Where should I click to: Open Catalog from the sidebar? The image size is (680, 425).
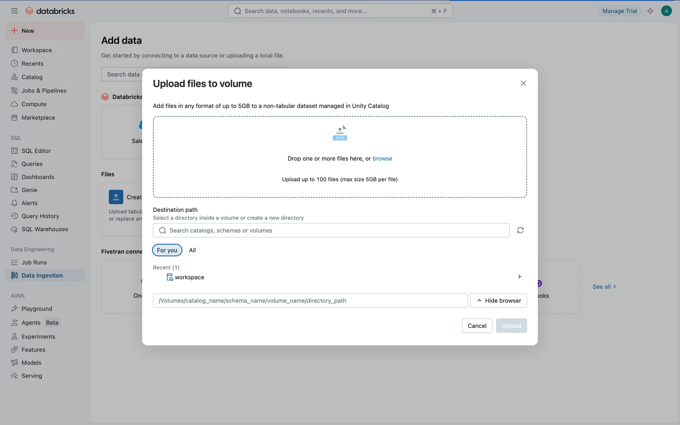(x=32, y=77)
